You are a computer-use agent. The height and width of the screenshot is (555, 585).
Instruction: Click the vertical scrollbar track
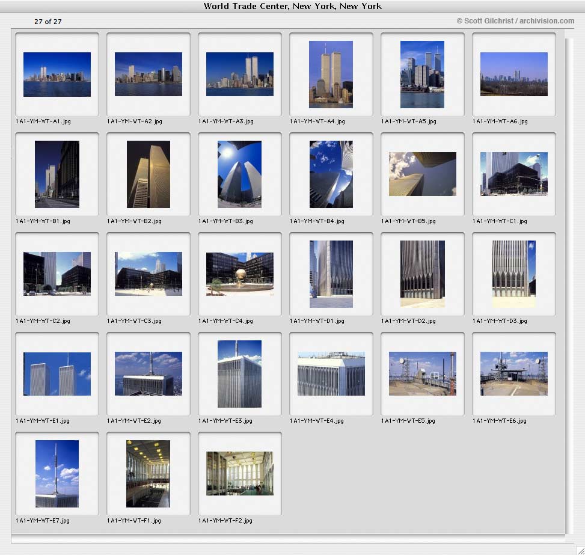tap(569, 286)
